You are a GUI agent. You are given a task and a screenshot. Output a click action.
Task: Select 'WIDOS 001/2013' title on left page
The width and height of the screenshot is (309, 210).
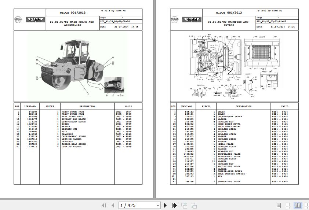(73, 12)
